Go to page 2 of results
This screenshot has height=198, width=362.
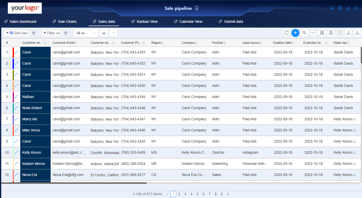(x=179, y=194)
